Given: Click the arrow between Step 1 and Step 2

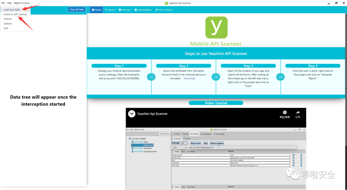Looking at the screenshot, I should 151,77.
